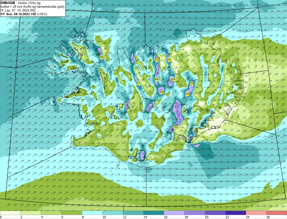Viewport: 287px width, 219px height.
Task: Click the pale yellow 0–2 m/s legend swatch
Action: 10,213
